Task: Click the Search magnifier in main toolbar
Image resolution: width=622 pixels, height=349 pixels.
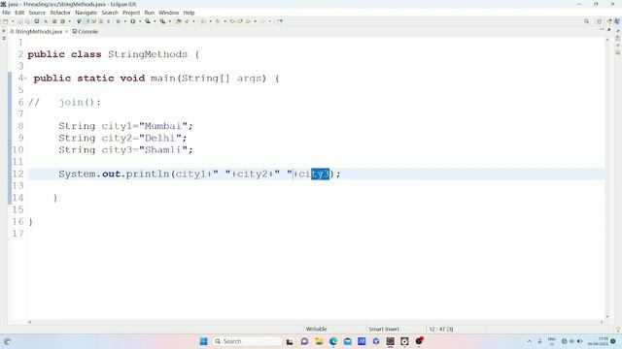Action: coord(586,21)
